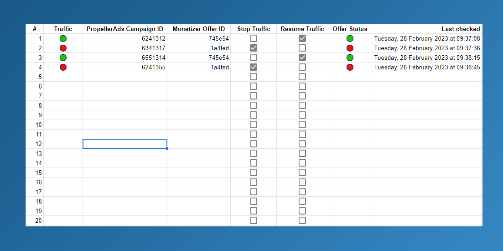Uncheck Stop Traffic for campaign 6341317

pos(254,48)
